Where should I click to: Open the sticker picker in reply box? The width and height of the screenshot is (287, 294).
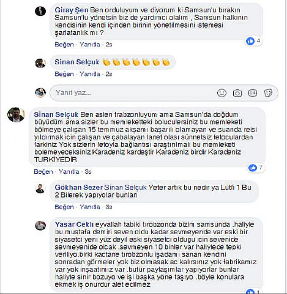pos(268,93)
